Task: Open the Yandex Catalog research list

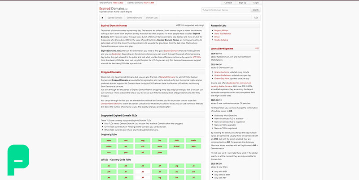Action: [x=221, y=40]
